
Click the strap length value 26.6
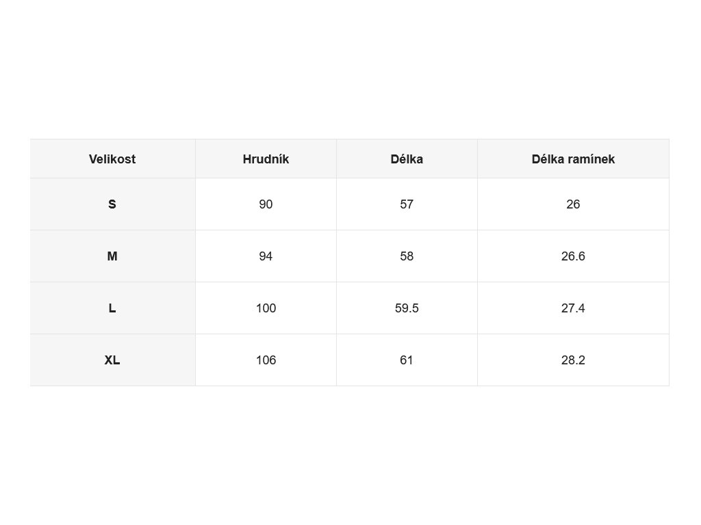[x=573, y=256]
